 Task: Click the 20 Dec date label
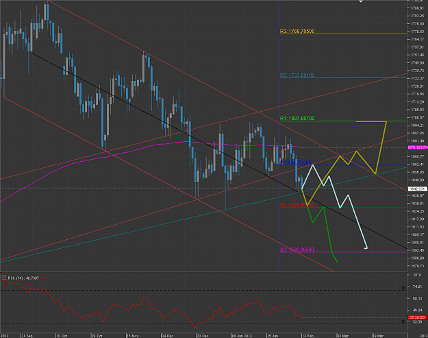[x=202, y=336]
